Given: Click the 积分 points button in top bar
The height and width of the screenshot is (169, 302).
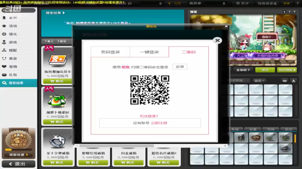Looking at the screenshot, I should coord(242,3).
